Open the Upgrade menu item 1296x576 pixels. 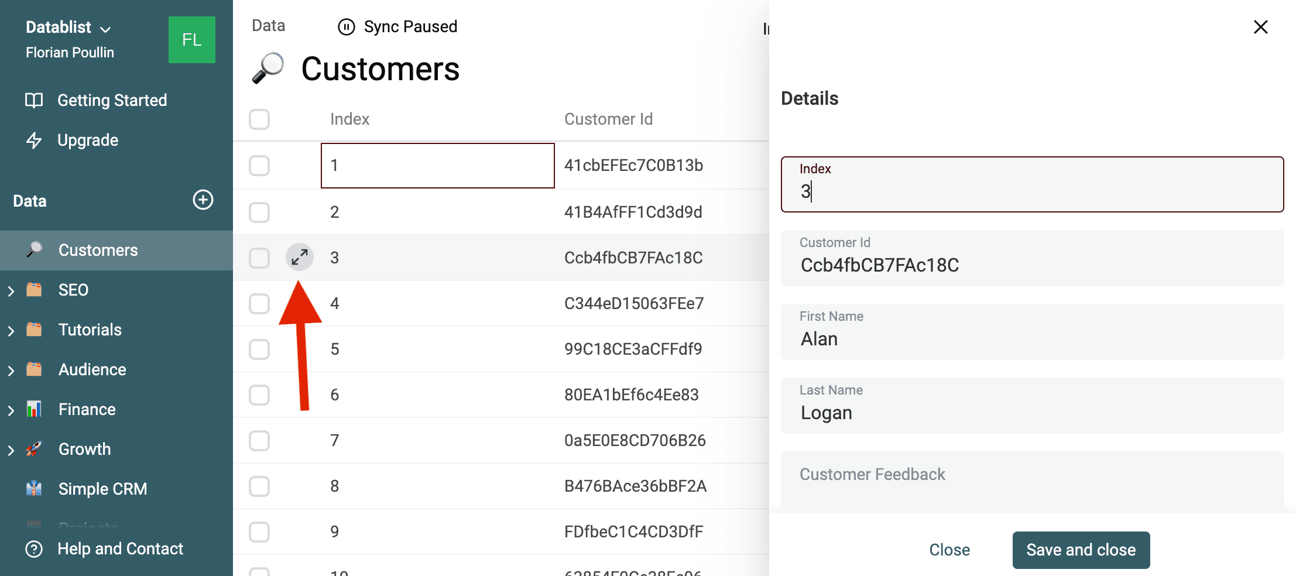coord(88,140)
